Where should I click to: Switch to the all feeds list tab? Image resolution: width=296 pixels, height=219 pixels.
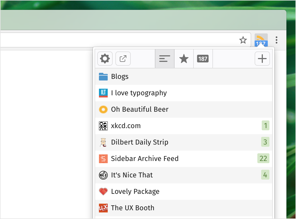point(165,59)
